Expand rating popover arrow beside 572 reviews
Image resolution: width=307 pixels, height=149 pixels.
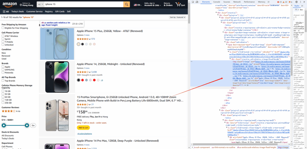click(90, 39)
